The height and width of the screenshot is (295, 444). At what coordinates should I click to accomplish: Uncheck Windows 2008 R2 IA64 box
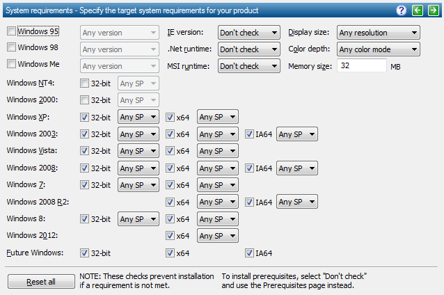(249, 202)
